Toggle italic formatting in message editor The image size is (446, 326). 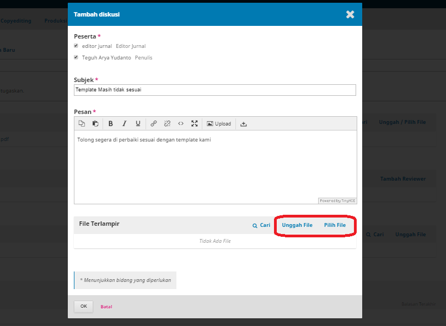pos(125,124)
